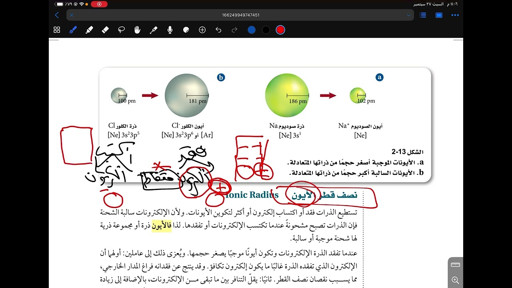This screenshot has width=512, height=288.
Task: Tap the '186 pm' sodium atom label
Action: pos(298,101)
